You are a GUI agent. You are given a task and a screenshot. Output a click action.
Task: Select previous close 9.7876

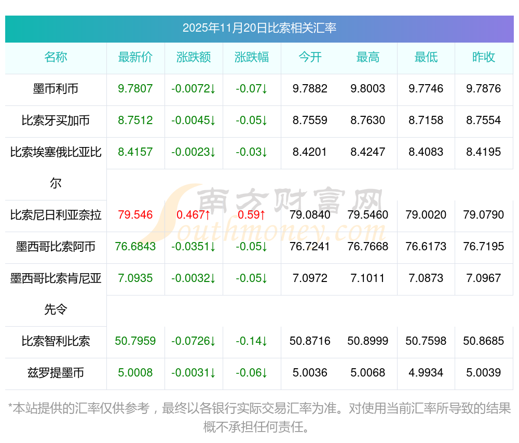coord(484,88)
